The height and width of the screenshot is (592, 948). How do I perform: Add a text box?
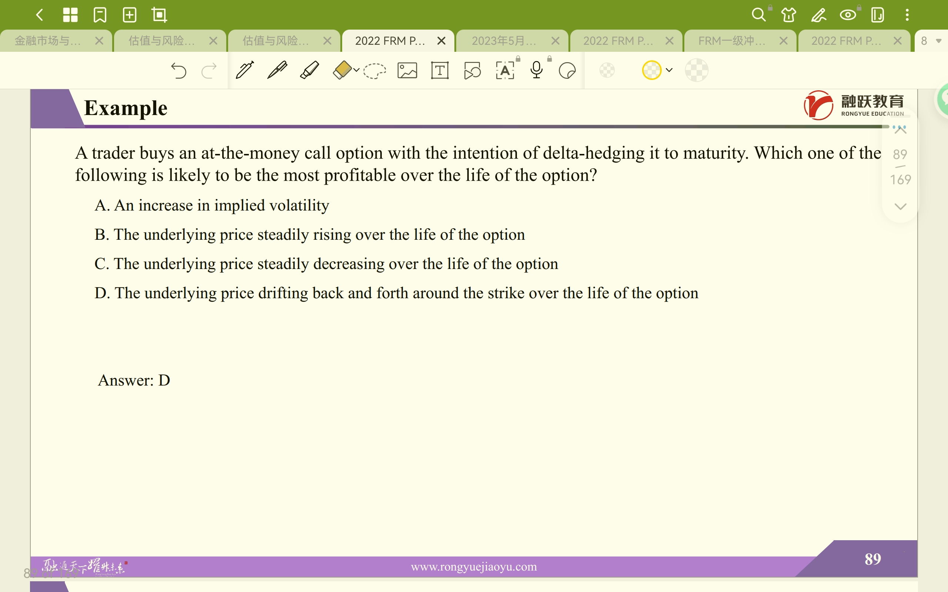(x=440, y=71)
